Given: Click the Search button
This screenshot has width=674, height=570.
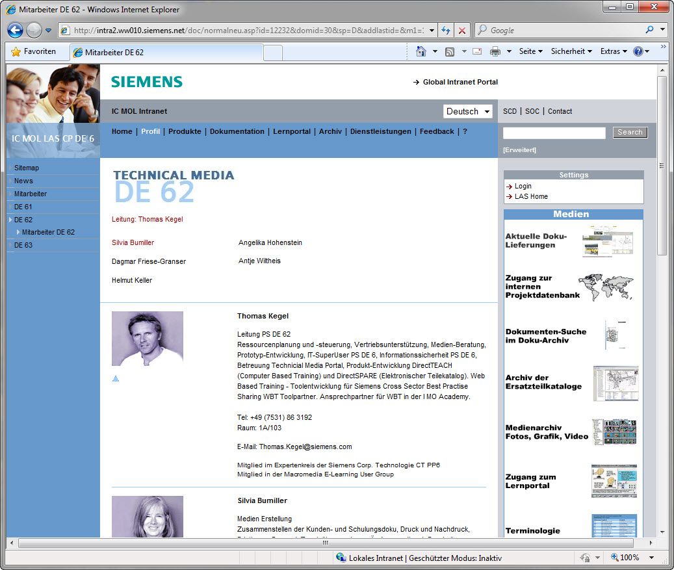Looking at the screenshot, I should (629, 133).
